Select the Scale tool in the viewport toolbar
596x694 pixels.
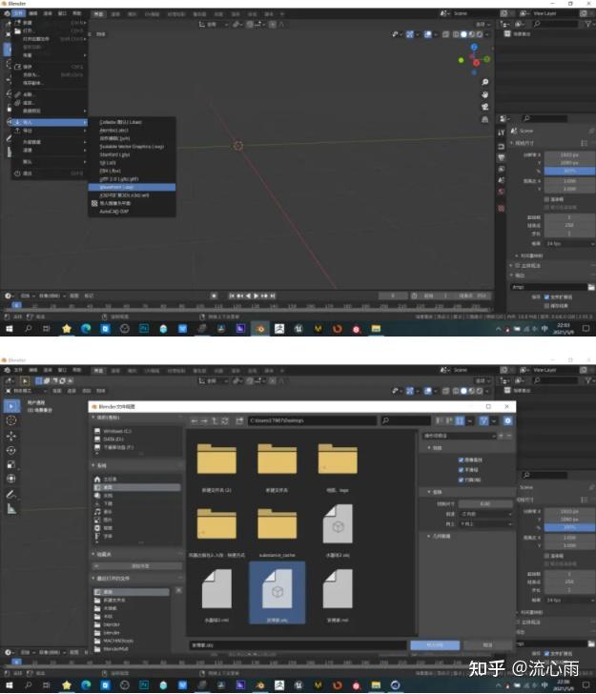pos(11,464)
